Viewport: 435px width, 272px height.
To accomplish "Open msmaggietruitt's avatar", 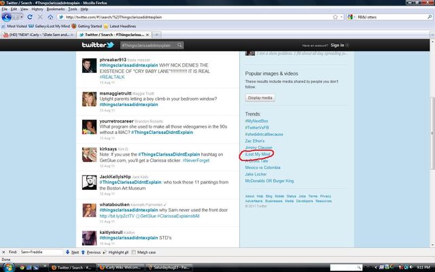I will (89, 99).
